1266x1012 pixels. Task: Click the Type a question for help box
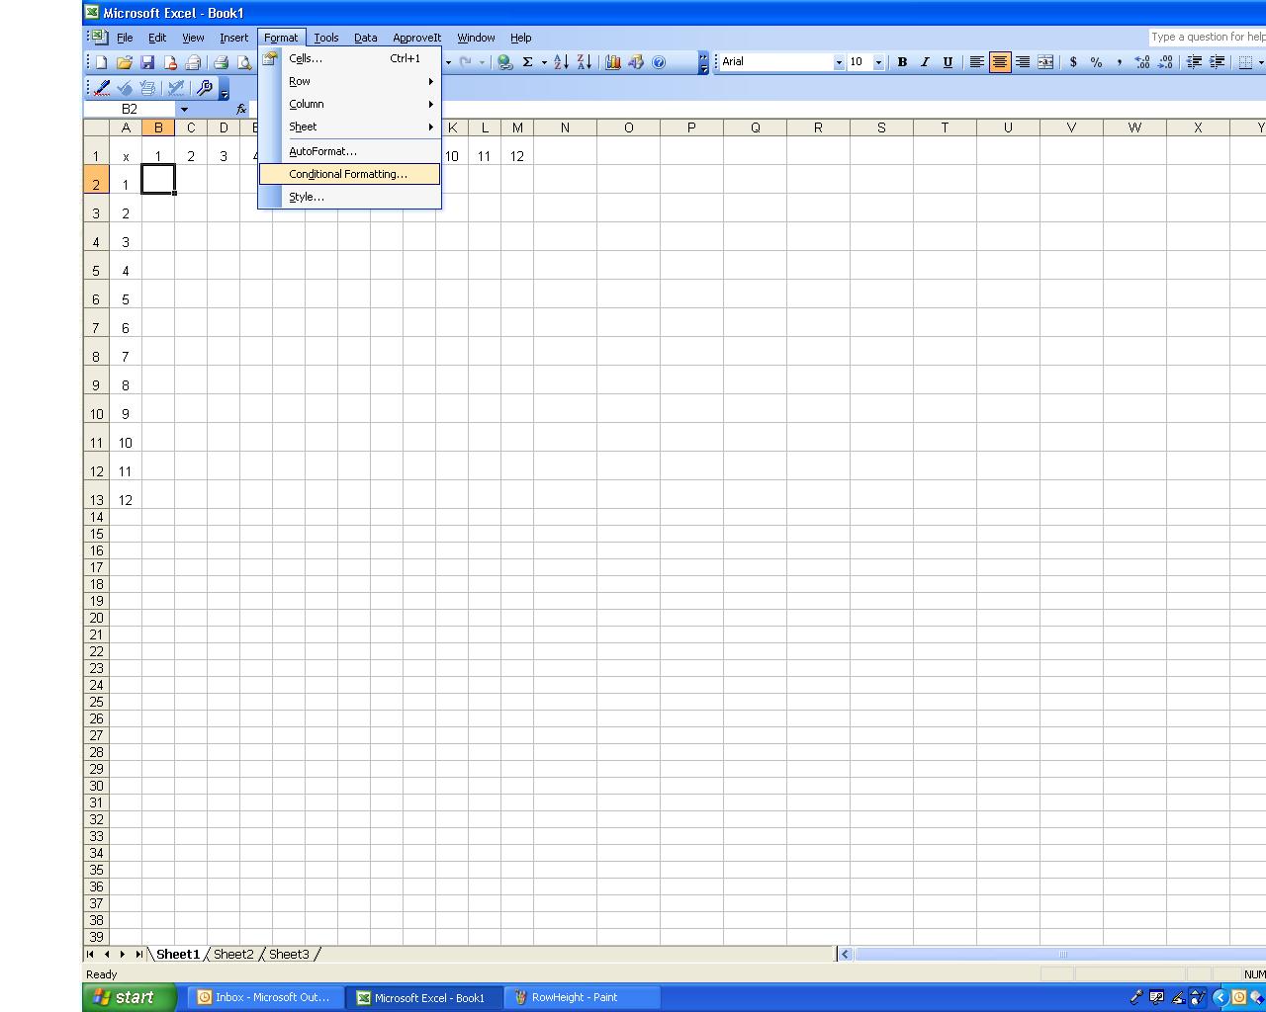(1207, 38)
